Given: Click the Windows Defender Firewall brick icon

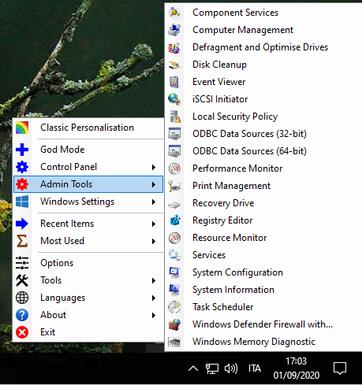Looking at the screenshot, I should [x=174, y=324].
